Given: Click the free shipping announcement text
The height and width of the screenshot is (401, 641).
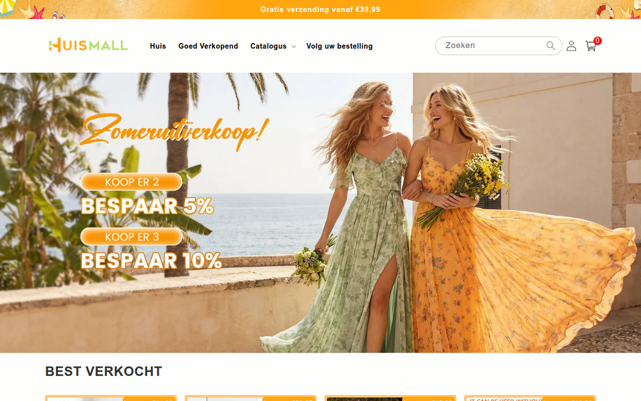Looking at the screenshot, I should tap(320, 10).
